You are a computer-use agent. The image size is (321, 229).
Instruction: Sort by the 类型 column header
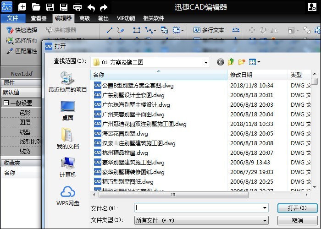point(299,75)
